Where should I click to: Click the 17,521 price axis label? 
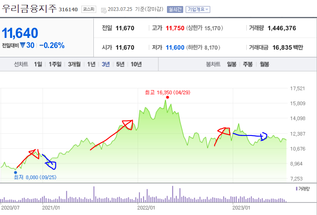tap(298, 88)
